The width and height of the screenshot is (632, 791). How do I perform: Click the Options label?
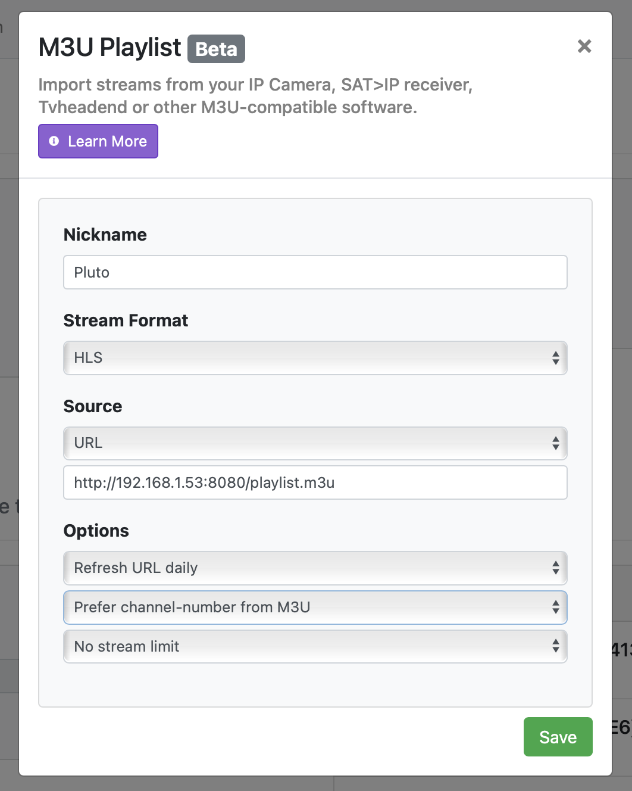coord(96,531)
